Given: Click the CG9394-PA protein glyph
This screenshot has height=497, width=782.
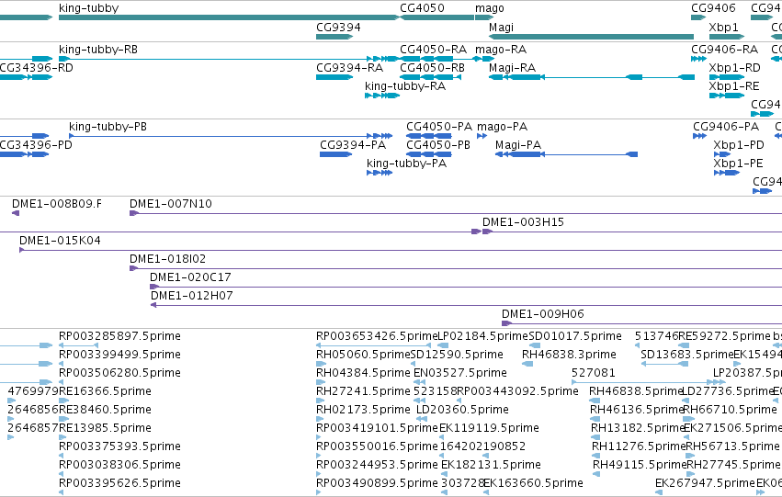Looking at the screenshot, I should coord(336,154).
